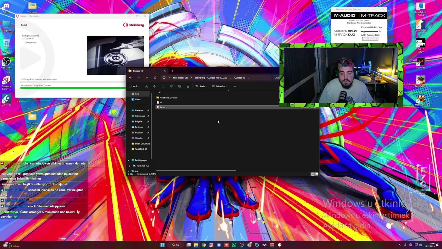This screenshot has width=442, height=249.
Task: Open Steinberg Library desktop shortcut
Action: tap(6, 83)
